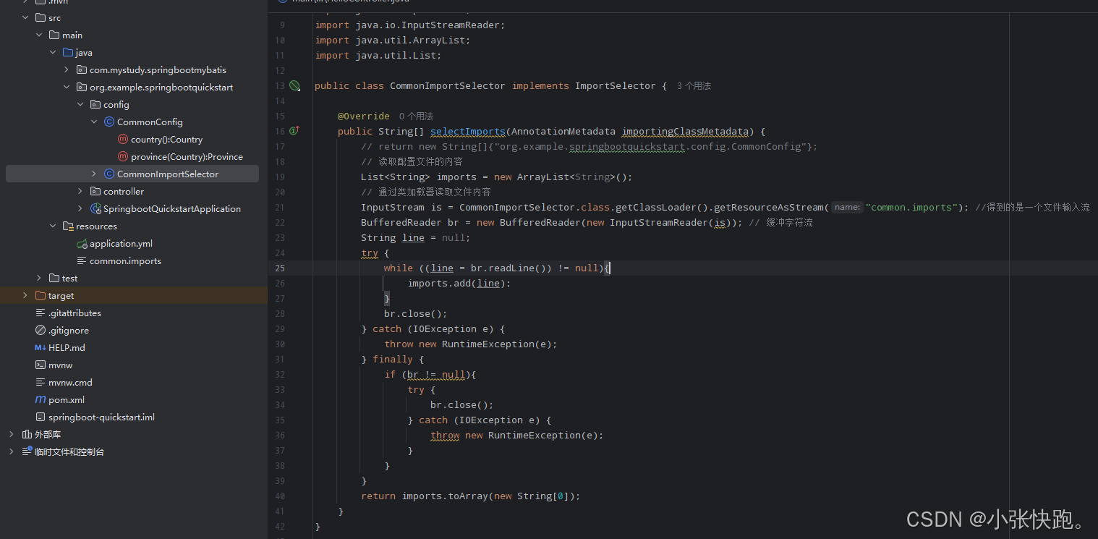1098x539 pixels.
Task: Click 'BufferedReader br' declaration on line 22
Action: [410, 223]
